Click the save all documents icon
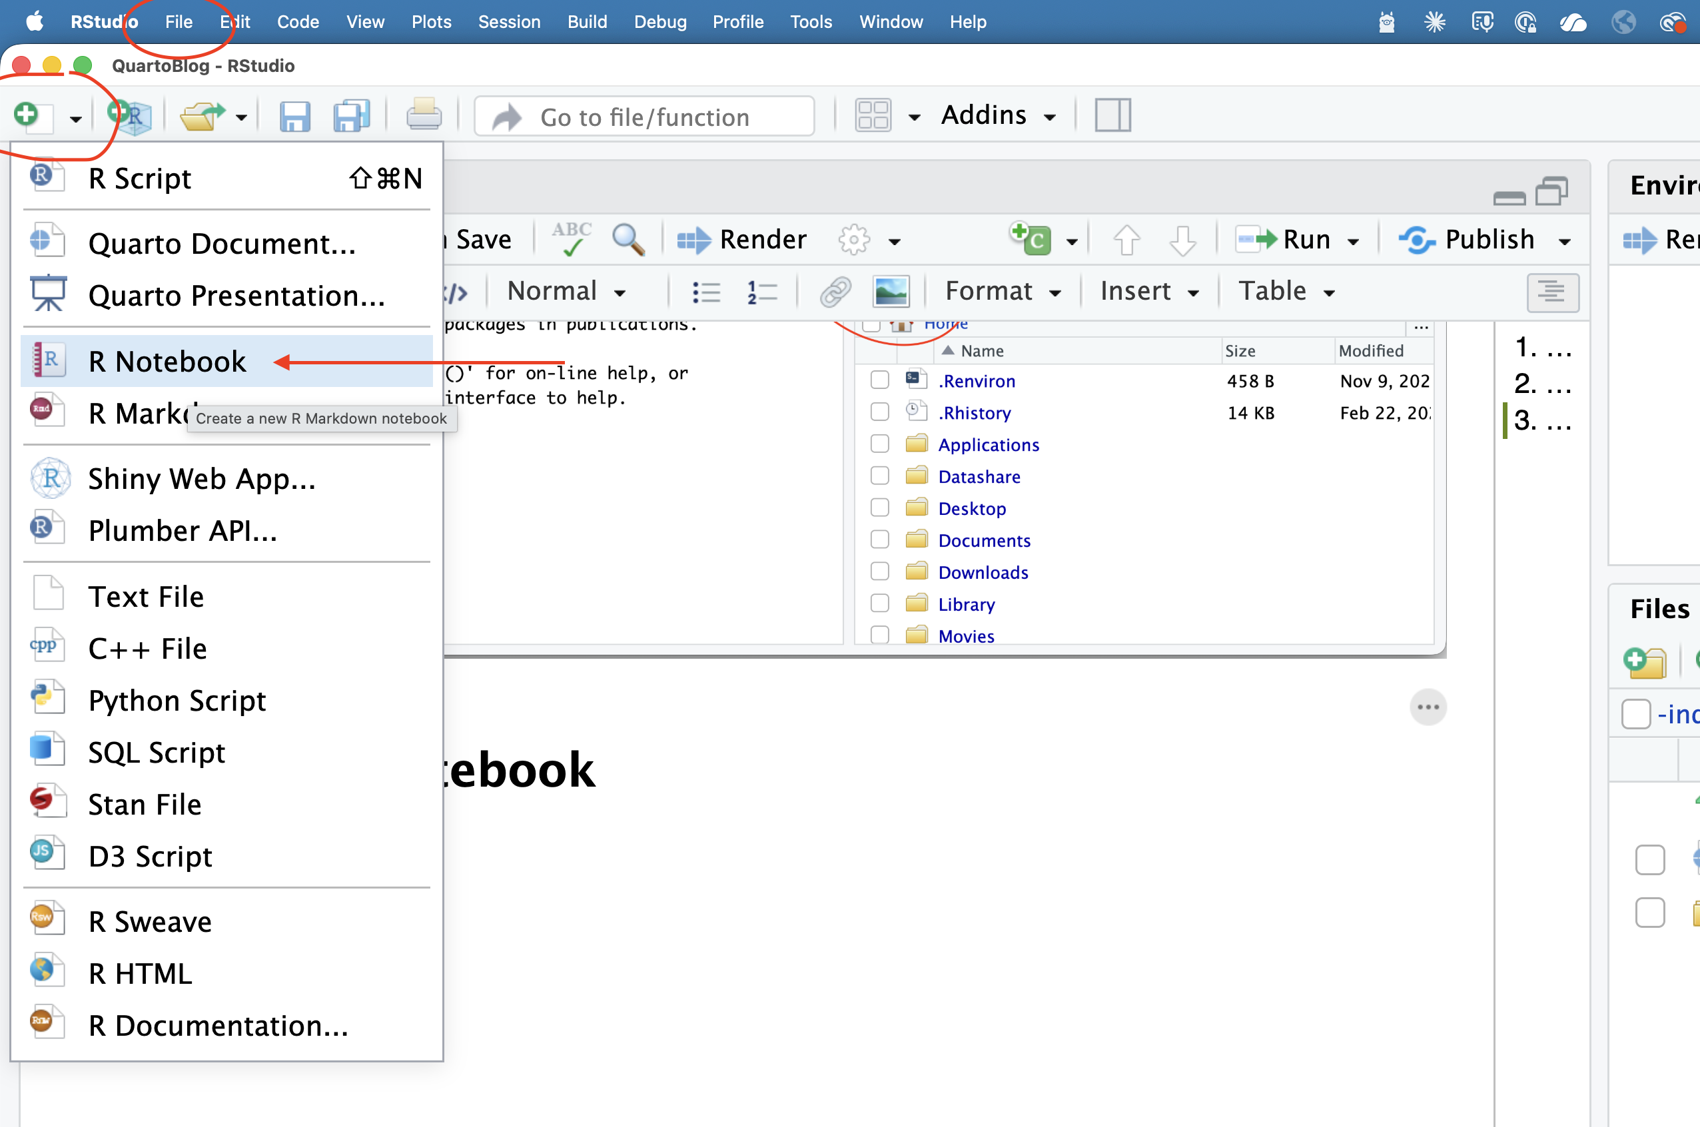 [352, 115]
